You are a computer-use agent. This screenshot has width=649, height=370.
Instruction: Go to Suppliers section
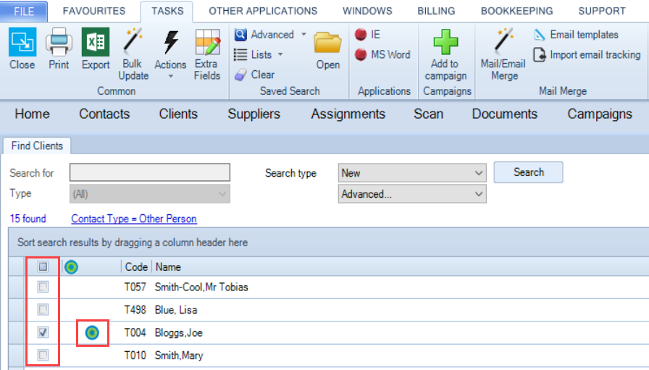click(x=254, y=114)
